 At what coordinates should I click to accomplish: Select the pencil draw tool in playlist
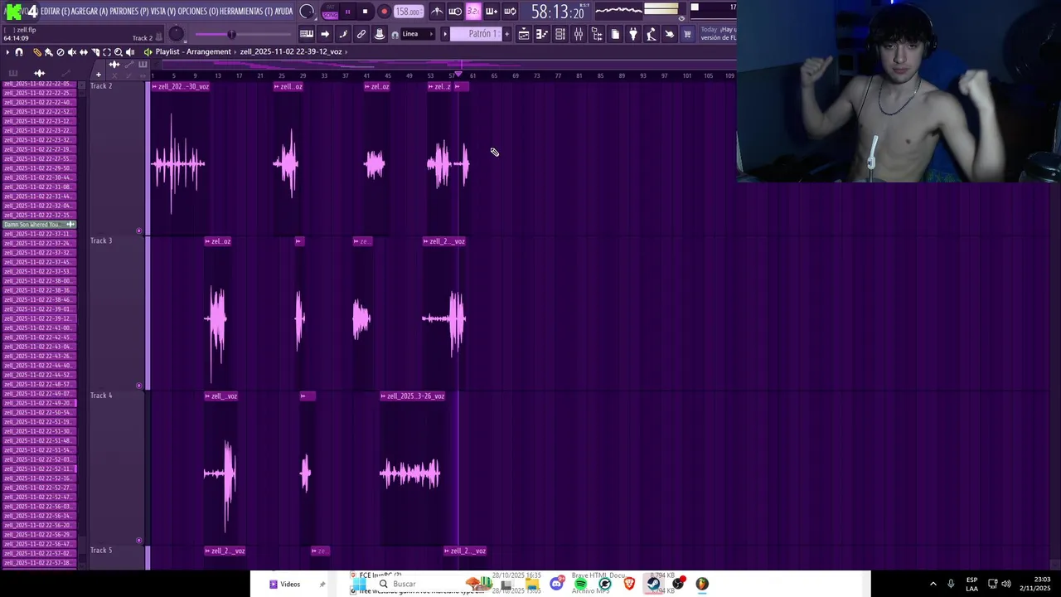[36, 52]
